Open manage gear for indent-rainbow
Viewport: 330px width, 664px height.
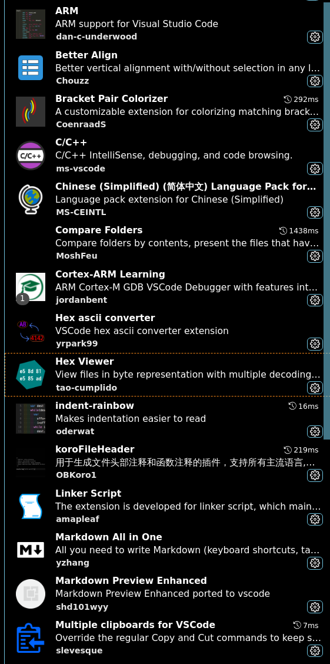point(314,431)
